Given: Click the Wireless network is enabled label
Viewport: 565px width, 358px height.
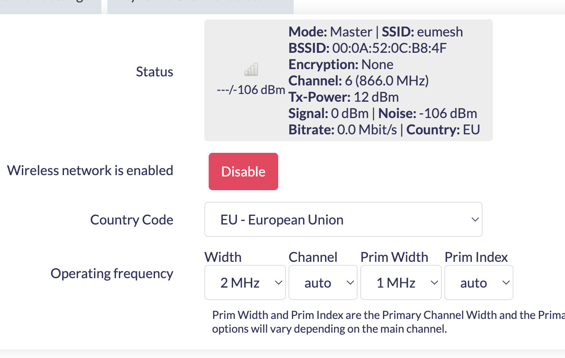Looking at the screenshot, I should pos(90,170).
